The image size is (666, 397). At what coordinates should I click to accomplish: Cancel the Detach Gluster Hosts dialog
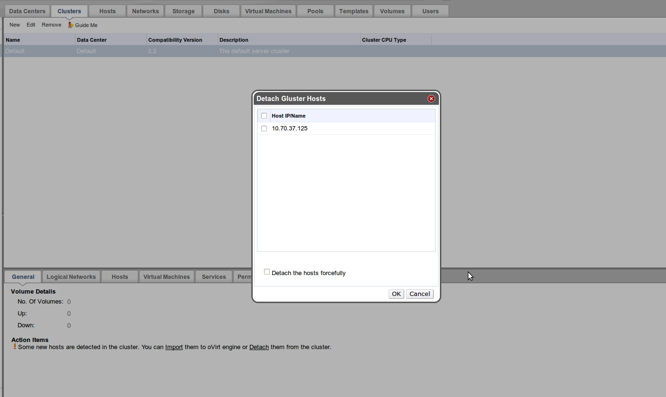(419, 294)
